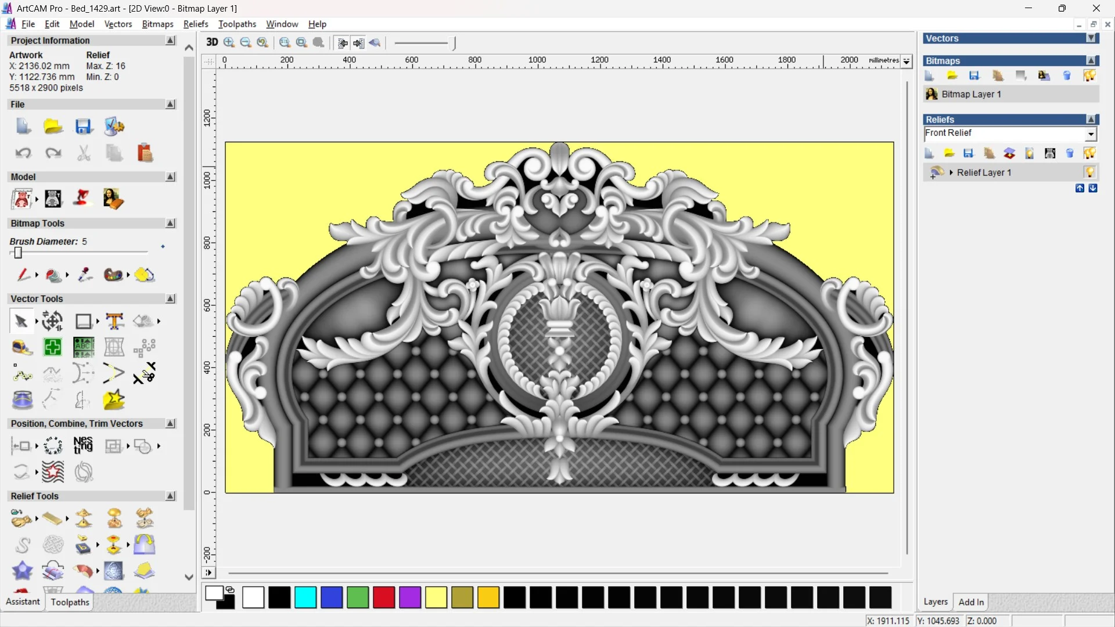Screen dimensions: 1115x627
Task: Select the cyan colour swatch
Action: point(305,597)
